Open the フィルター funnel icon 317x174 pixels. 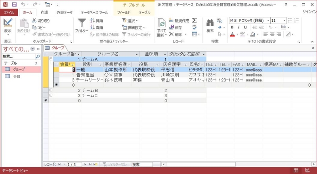[82, 23]
